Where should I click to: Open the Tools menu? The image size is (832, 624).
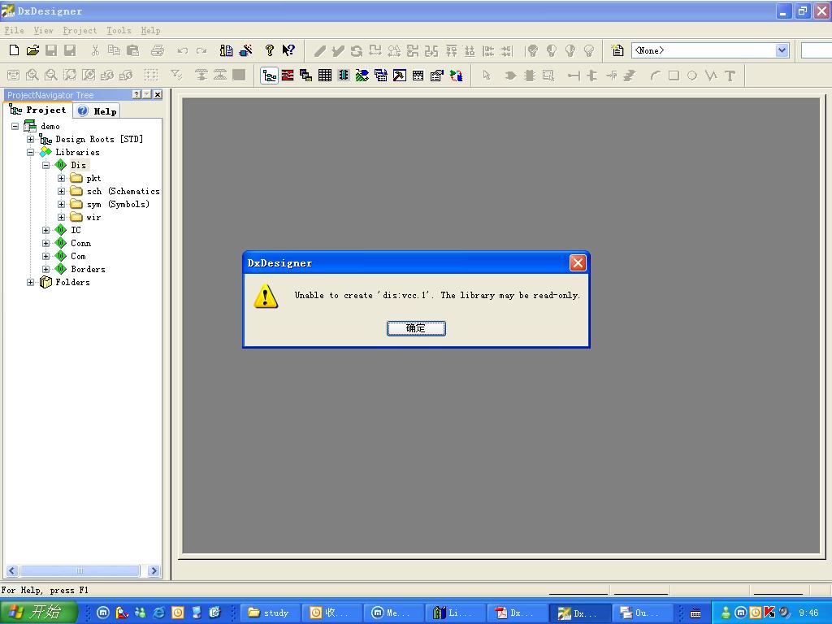click(119, 30)
